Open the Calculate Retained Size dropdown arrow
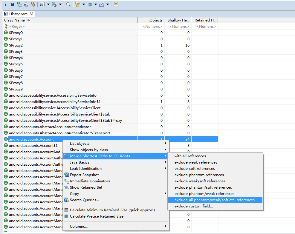The height and width of the screenshot is (234, 295). 96,4
